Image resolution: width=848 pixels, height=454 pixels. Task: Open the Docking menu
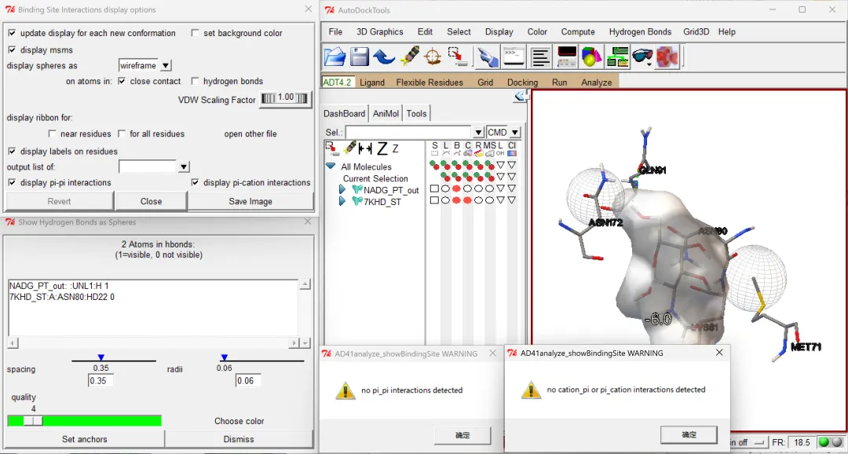[522, 82]
